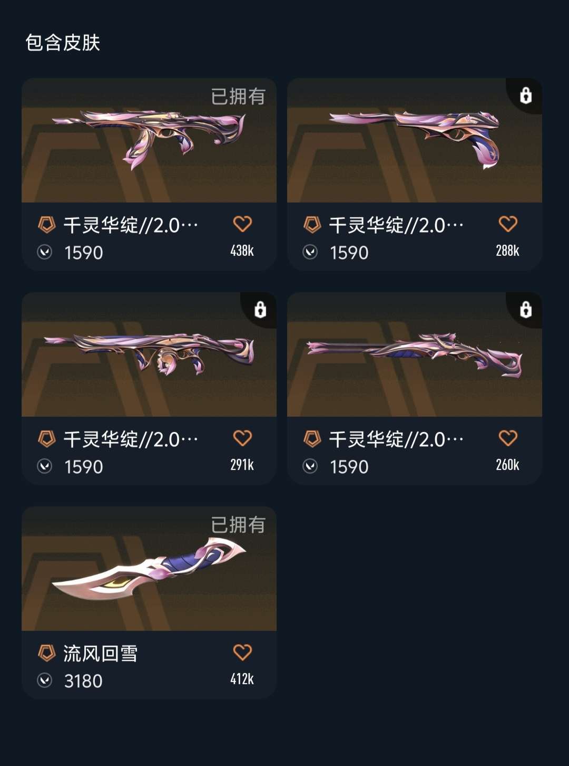
Task: Open the owned rifle skin thumbnail
Action: [x=149, y=140]
